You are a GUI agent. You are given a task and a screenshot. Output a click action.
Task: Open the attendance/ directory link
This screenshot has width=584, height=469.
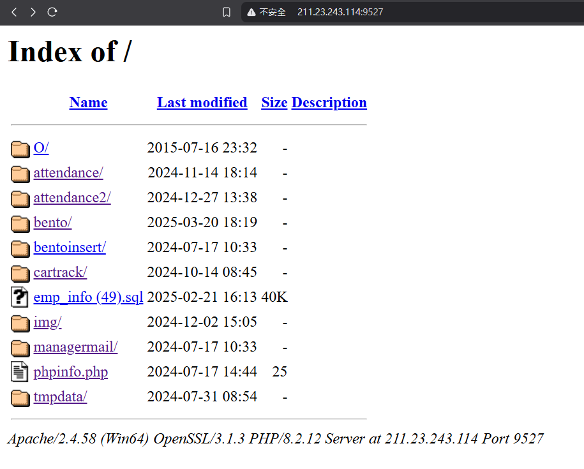click(x=68, y=173)
